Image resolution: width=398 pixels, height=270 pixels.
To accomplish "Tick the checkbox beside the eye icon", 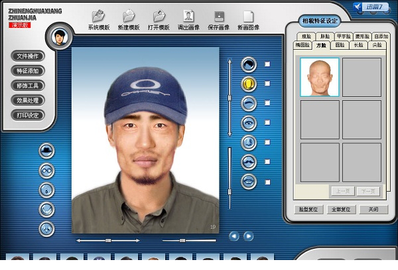I will click(267, 123).
